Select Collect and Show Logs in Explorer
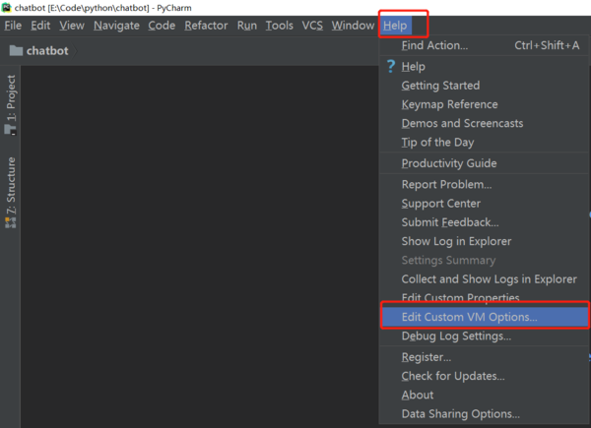 click(484, 279)
